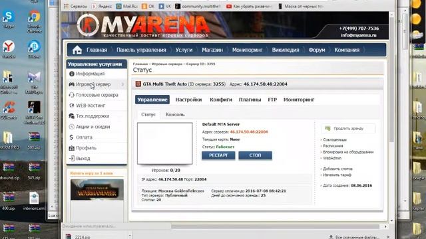Open Компания in the top navigation

[347, 50]
